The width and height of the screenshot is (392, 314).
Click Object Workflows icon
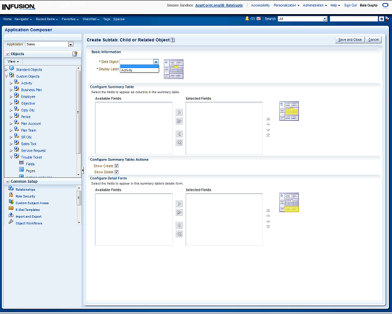tap(11, 223)
